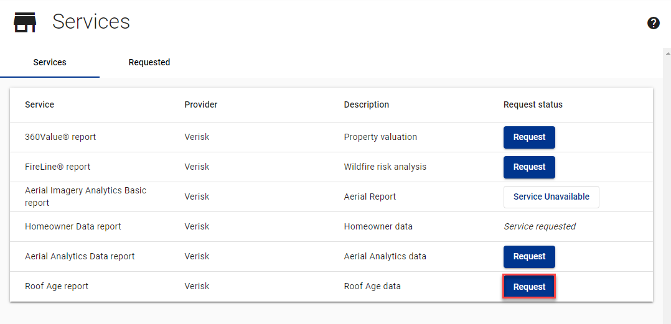Request the Roof Age report

[x=529, y=287]
